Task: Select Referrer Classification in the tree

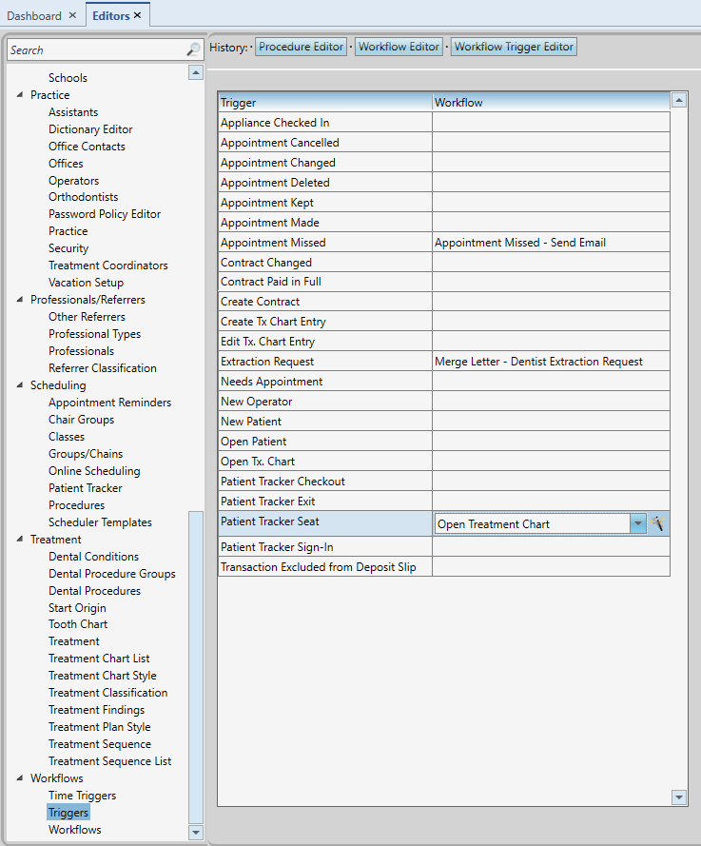Action: tap(103, 368)
